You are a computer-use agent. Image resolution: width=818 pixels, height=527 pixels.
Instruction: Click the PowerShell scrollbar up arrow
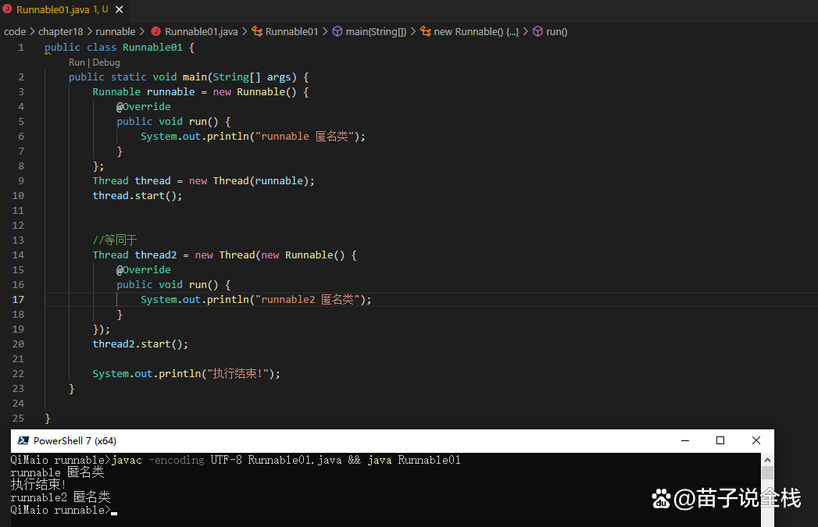pos(767,460)
